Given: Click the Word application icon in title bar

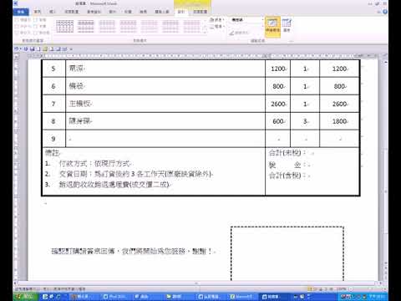Looking at the screenshot, I should tap(15, 3).
